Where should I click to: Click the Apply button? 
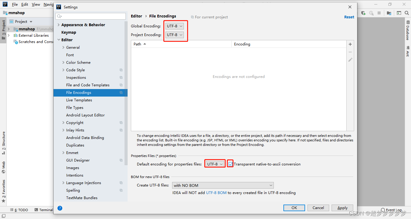(x=342, y=208)
